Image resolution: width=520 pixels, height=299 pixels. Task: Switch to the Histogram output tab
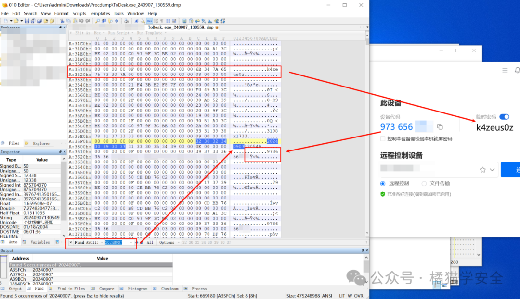pos(134,289)
